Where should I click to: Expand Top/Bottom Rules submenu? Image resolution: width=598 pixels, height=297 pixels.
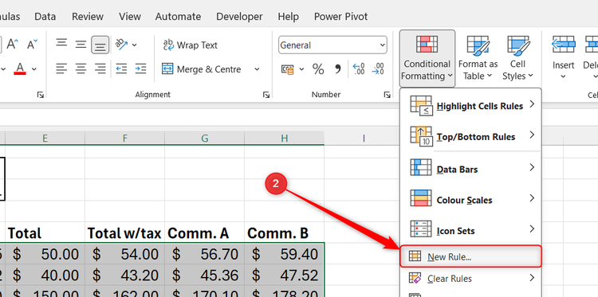pyautogui.click(x=470, y=136)
